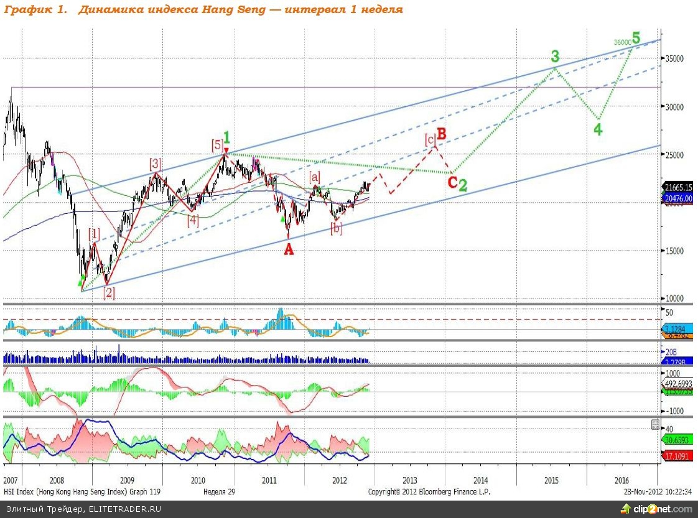Click the red wave A label
The width and height of the screenshot is (698, 518).
tap(288, 249)
